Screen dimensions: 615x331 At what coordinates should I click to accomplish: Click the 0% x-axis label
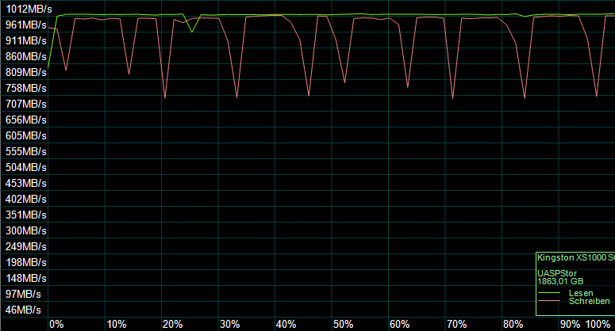click(56, 325)
